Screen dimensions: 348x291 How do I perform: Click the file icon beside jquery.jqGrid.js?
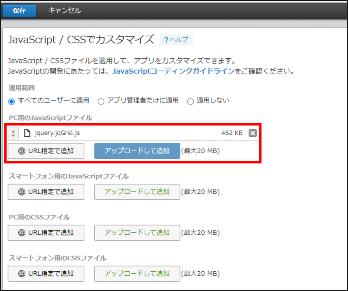(27, 133)
